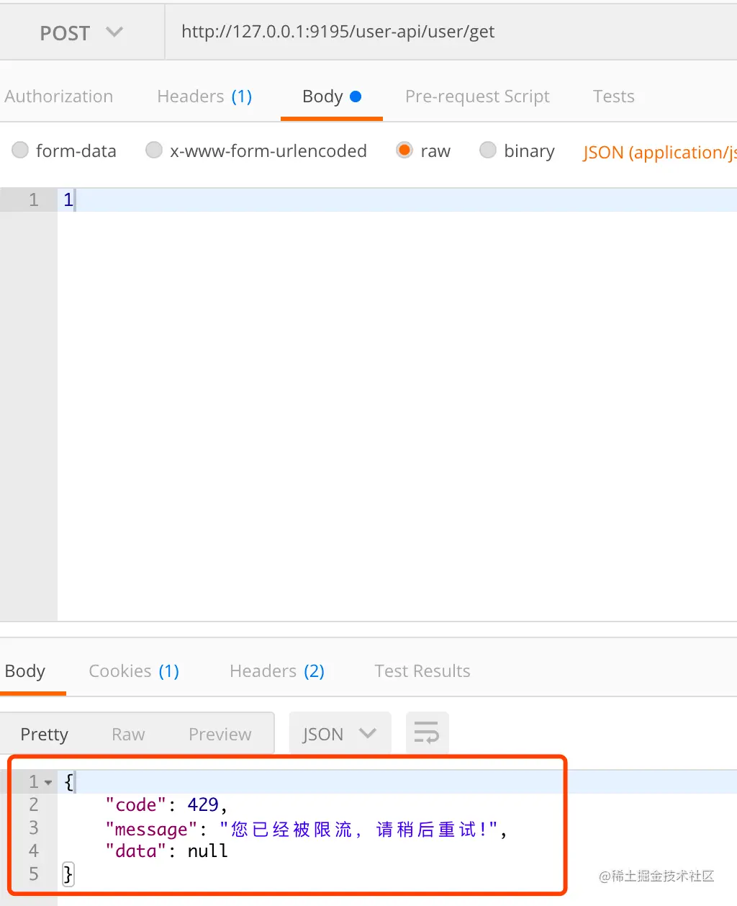The width and height of the screenshot is (737, 906).
Task: Open the response Body tab
Action: coord(25,671)
